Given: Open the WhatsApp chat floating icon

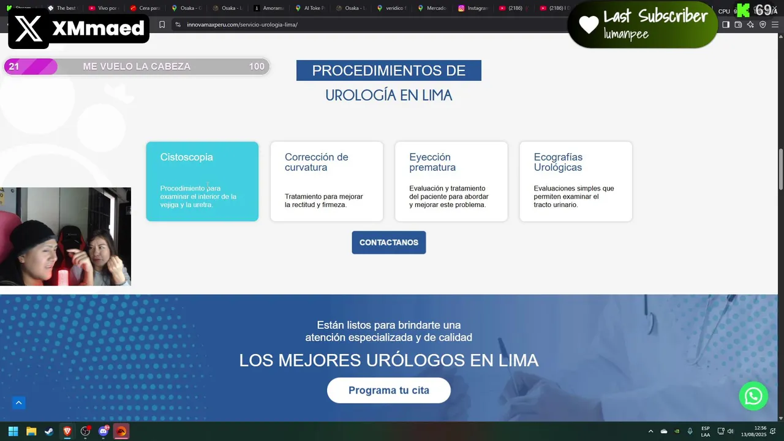Looking at the screenshot, I should point(753,396).
